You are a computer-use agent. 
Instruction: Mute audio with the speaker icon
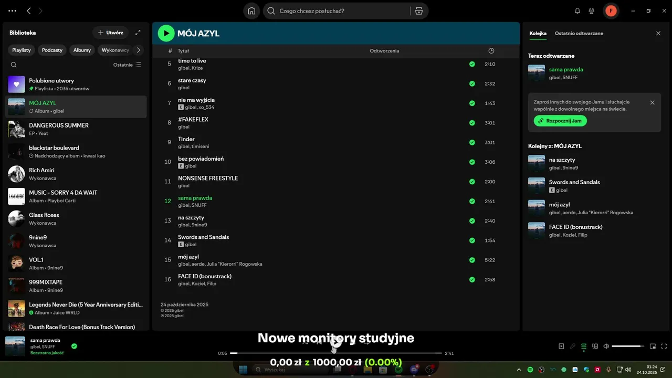click(606, 346)
